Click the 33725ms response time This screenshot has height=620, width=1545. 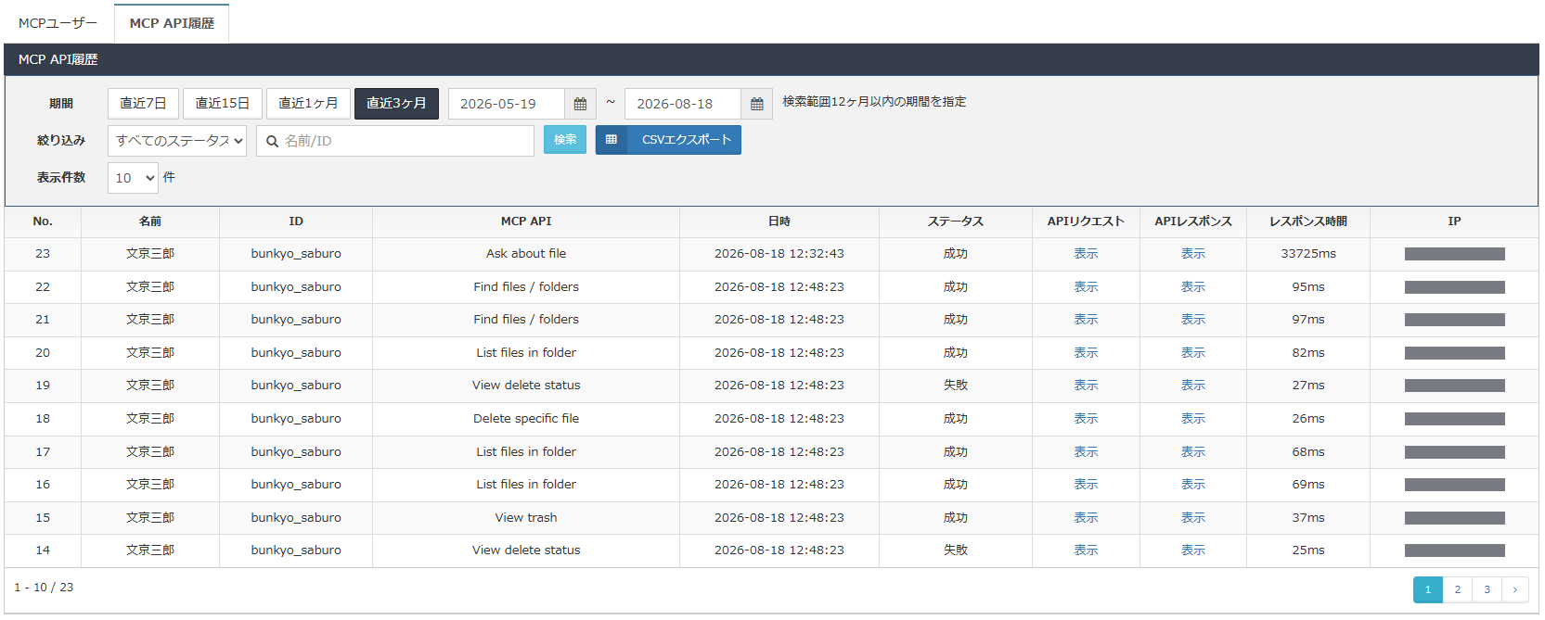(1308, 254)
